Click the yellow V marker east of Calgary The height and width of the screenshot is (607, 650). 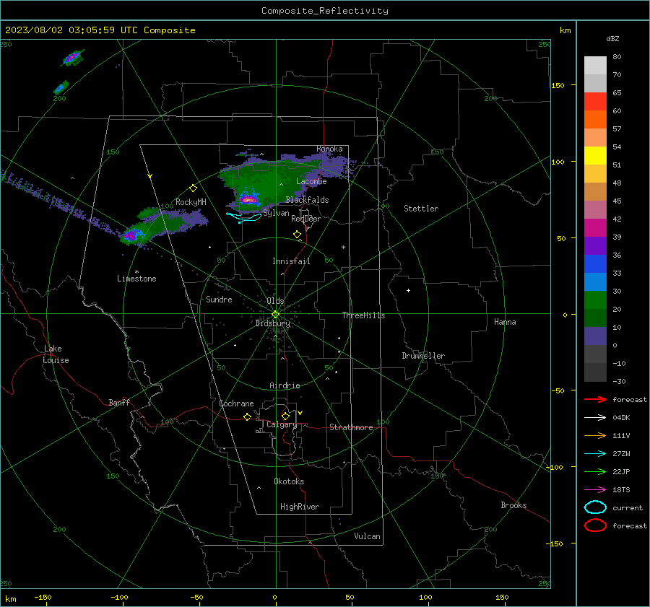[300, 413]
